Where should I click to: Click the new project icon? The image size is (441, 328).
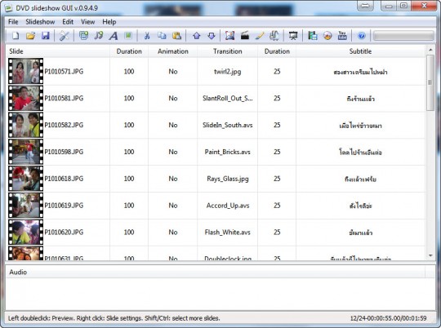coord(16,36)
